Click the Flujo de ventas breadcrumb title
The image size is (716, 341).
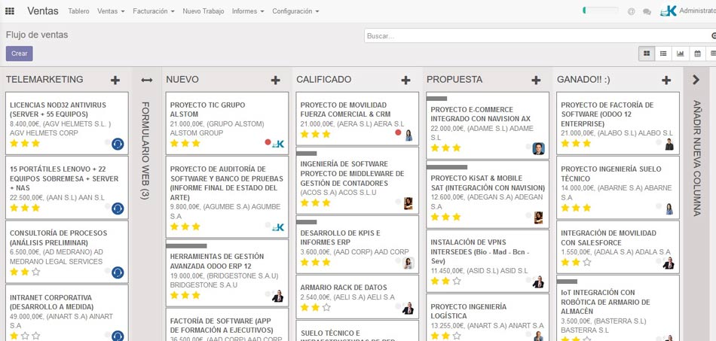(37, 35)
